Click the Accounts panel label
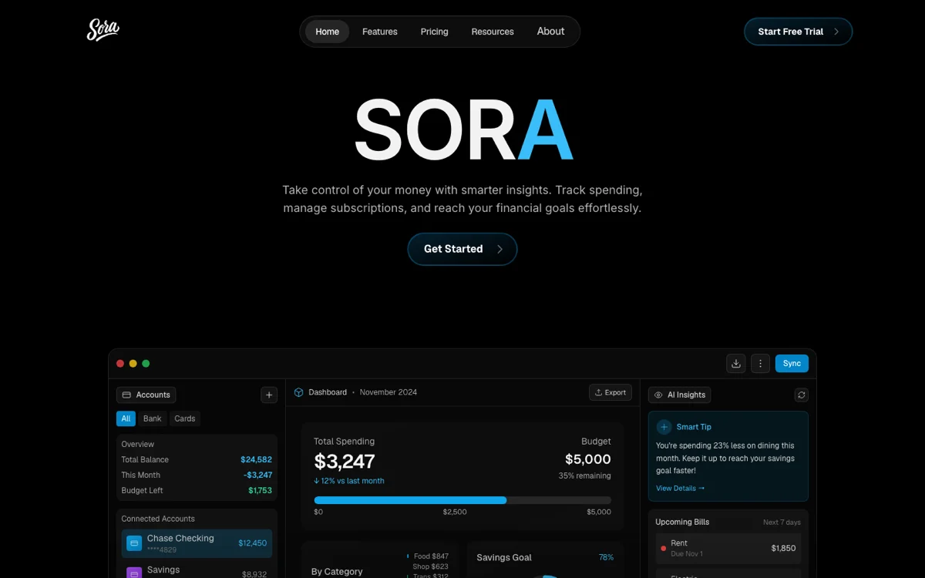The image size is (925, 578). 146,395
